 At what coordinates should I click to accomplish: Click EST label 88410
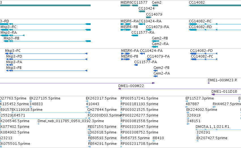[158, 138]
